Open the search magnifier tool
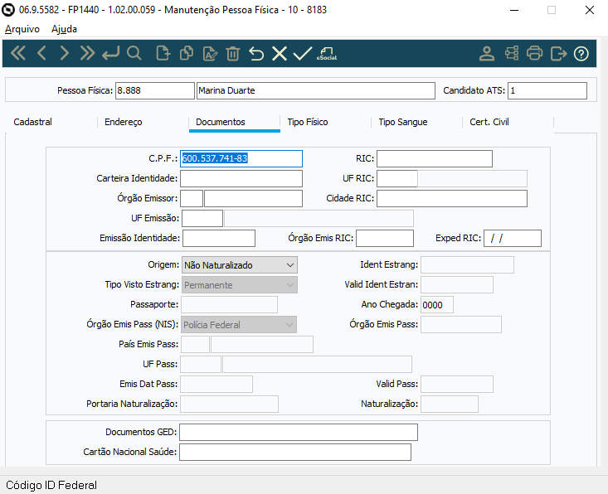Viewport: 608px width, 494px height. (134, 54)
